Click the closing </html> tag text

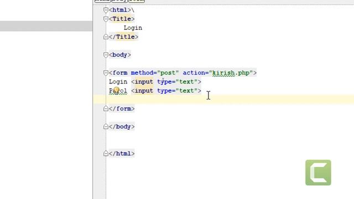[x=122, y=154]
